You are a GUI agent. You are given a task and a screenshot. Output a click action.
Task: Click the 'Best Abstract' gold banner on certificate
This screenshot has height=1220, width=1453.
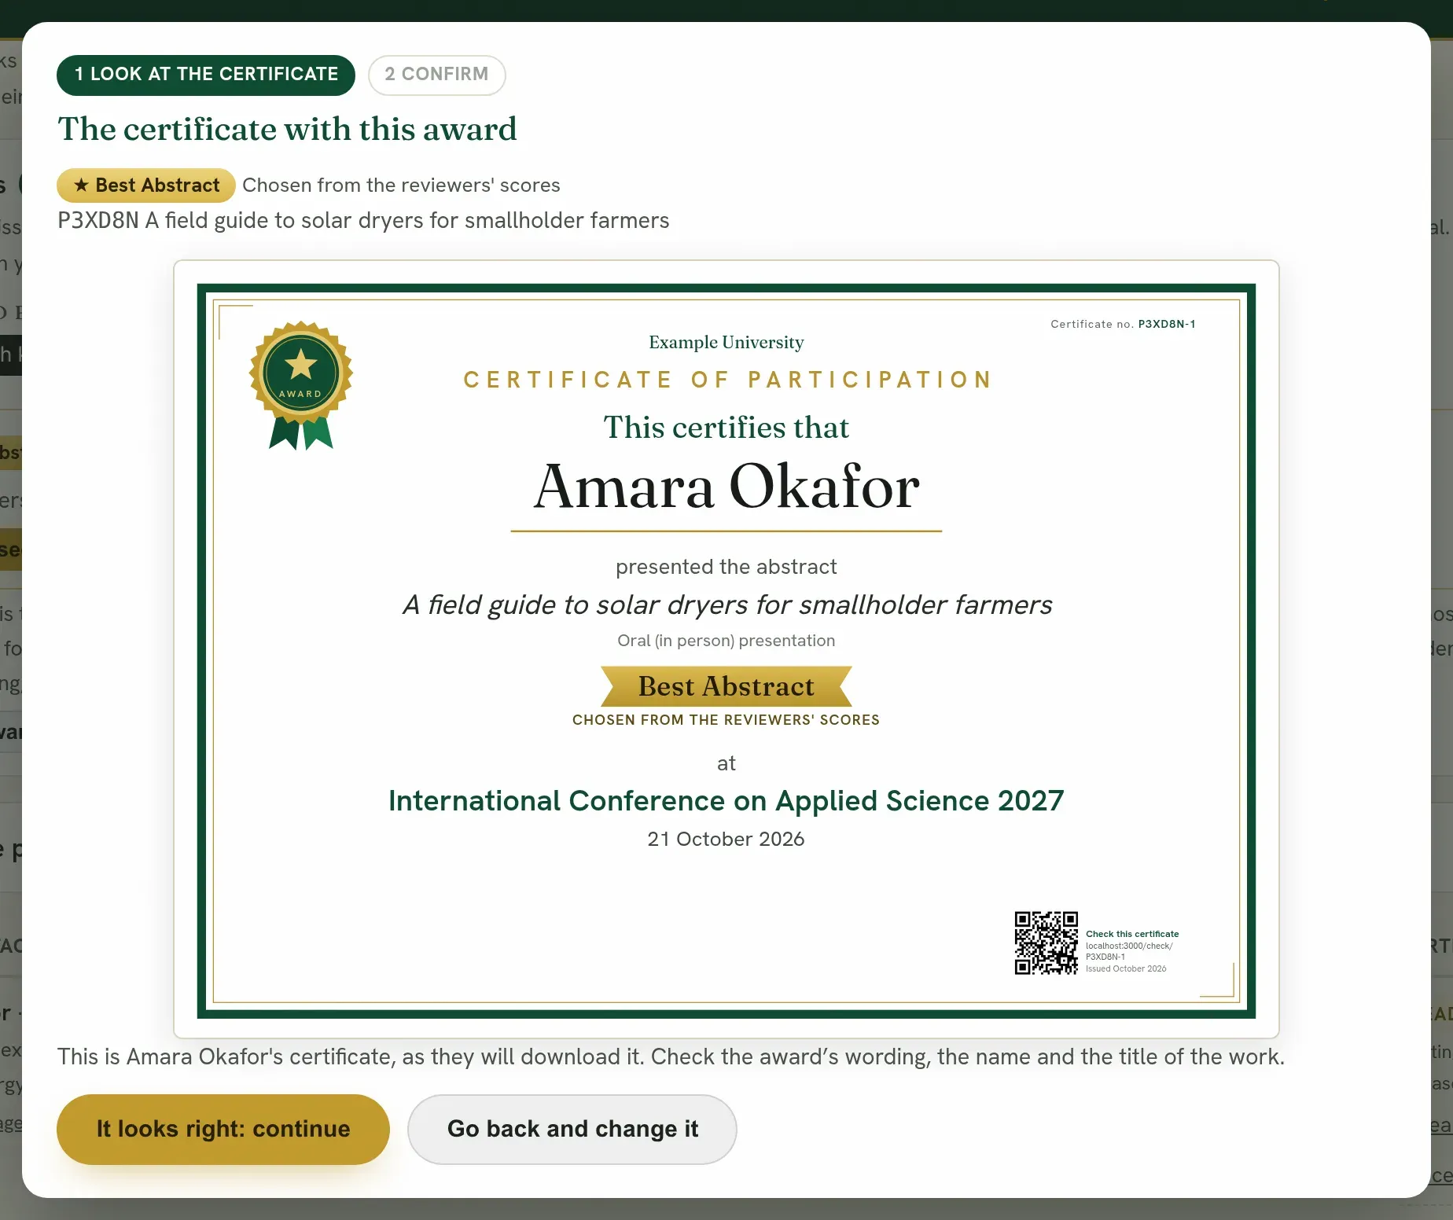(726, 686)
